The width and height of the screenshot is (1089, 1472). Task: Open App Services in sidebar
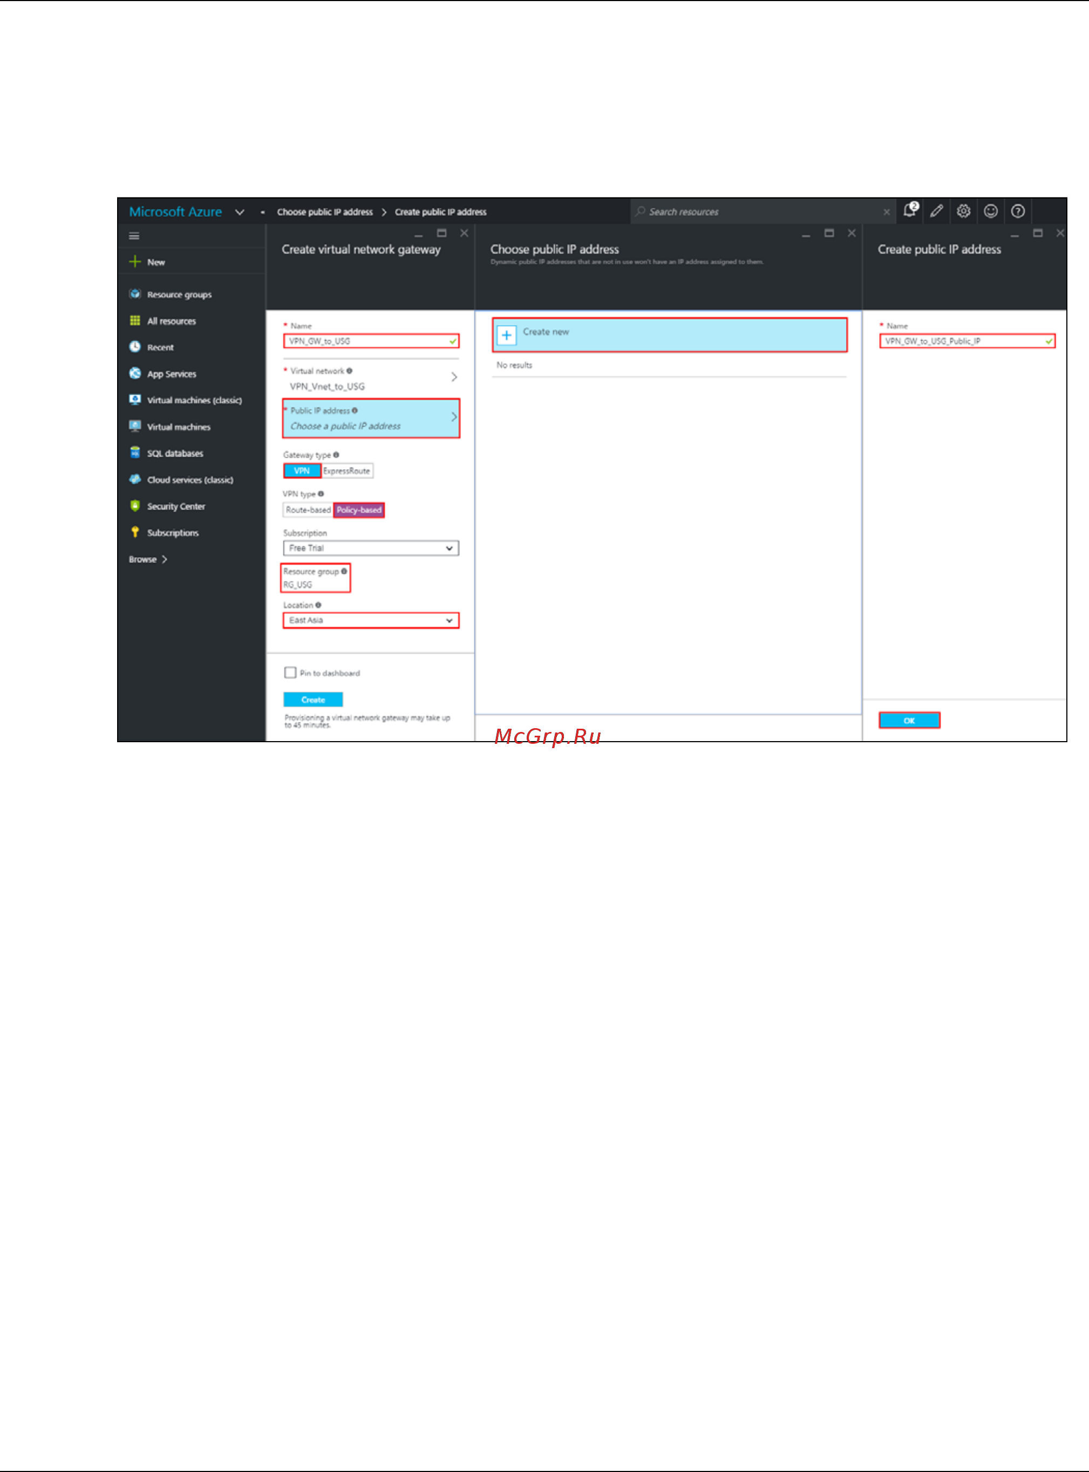(x=172, y=374)
